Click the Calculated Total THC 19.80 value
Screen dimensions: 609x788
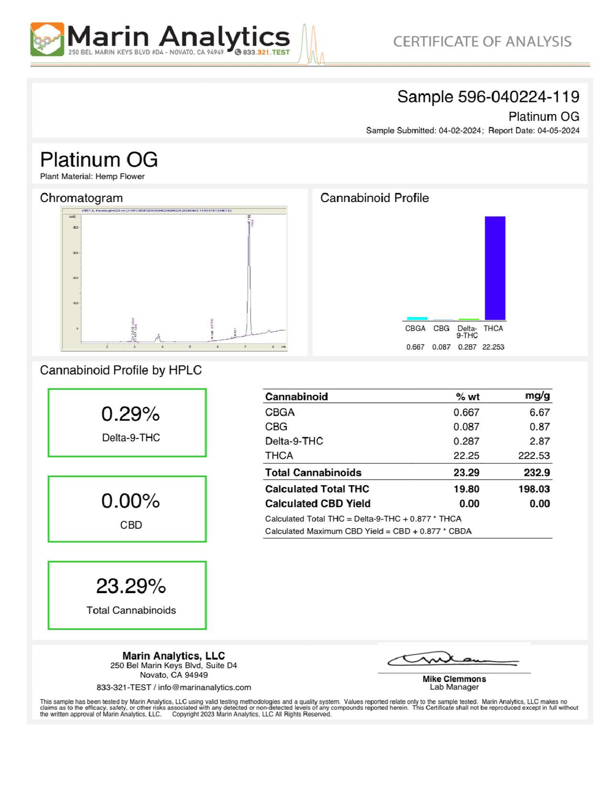(x=466, y=489)
